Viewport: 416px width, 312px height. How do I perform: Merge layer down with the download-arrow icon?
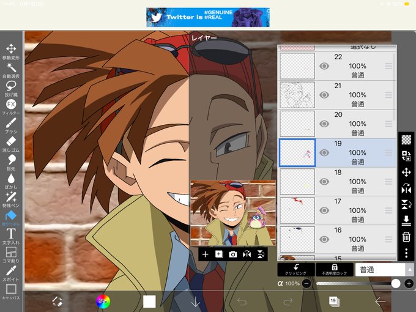click(x=406, y=220)
